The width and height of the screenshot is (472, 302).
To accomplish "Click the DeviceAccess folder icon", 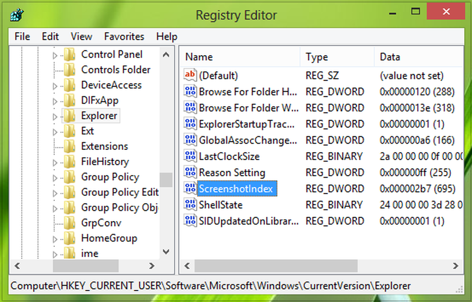I will pos(70,85).
